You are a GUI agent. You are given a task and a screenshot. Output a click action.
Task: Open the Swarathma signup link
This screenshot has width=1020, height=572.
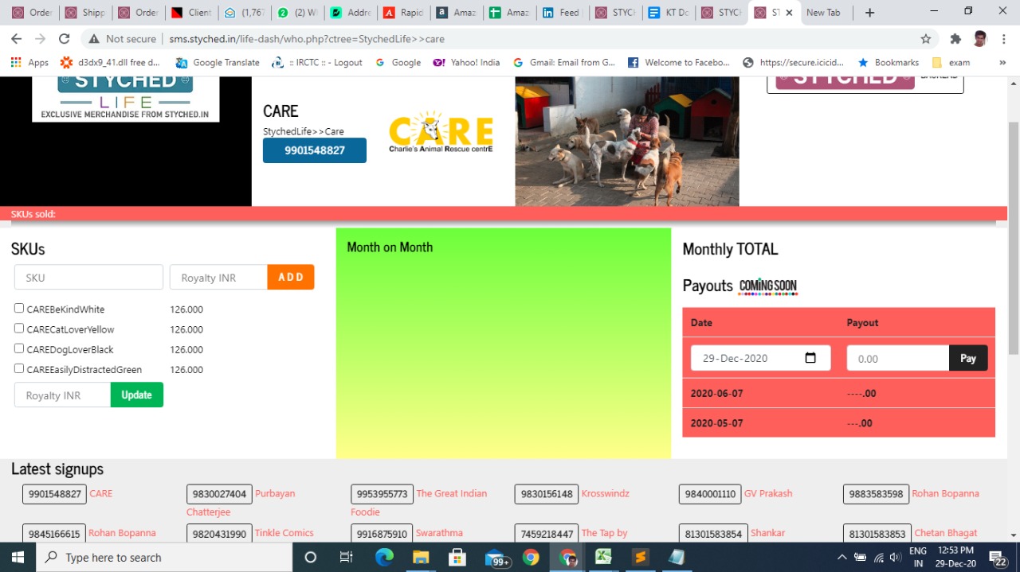pos(439,533)
